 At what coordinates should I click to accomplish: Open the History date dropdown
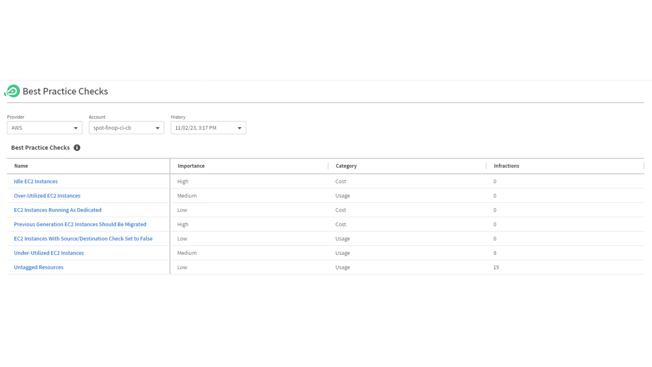[208, 128]
